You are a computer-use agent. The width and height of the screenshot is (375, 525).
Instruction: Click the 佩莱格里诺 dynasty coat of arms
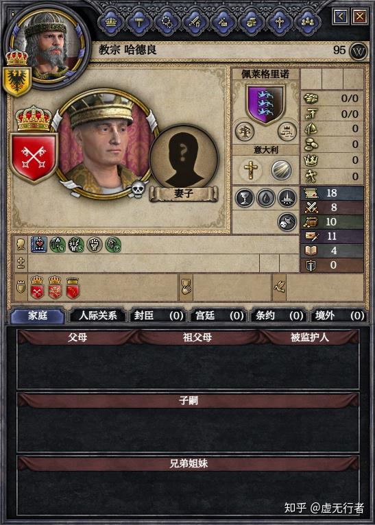(x=266, y=103)
